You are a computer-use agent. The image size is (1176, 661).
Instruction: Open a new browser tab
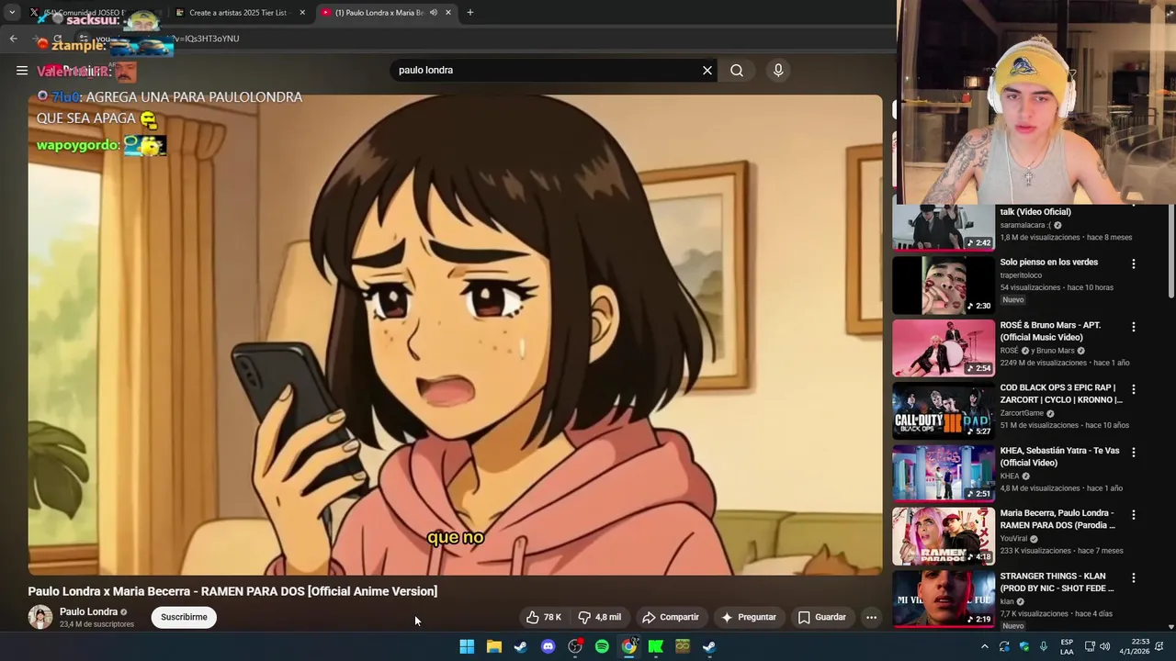[x=470, y=13]
